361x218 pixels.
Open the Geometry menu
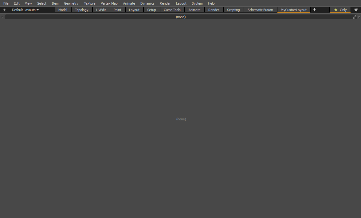tap(71, 3)
